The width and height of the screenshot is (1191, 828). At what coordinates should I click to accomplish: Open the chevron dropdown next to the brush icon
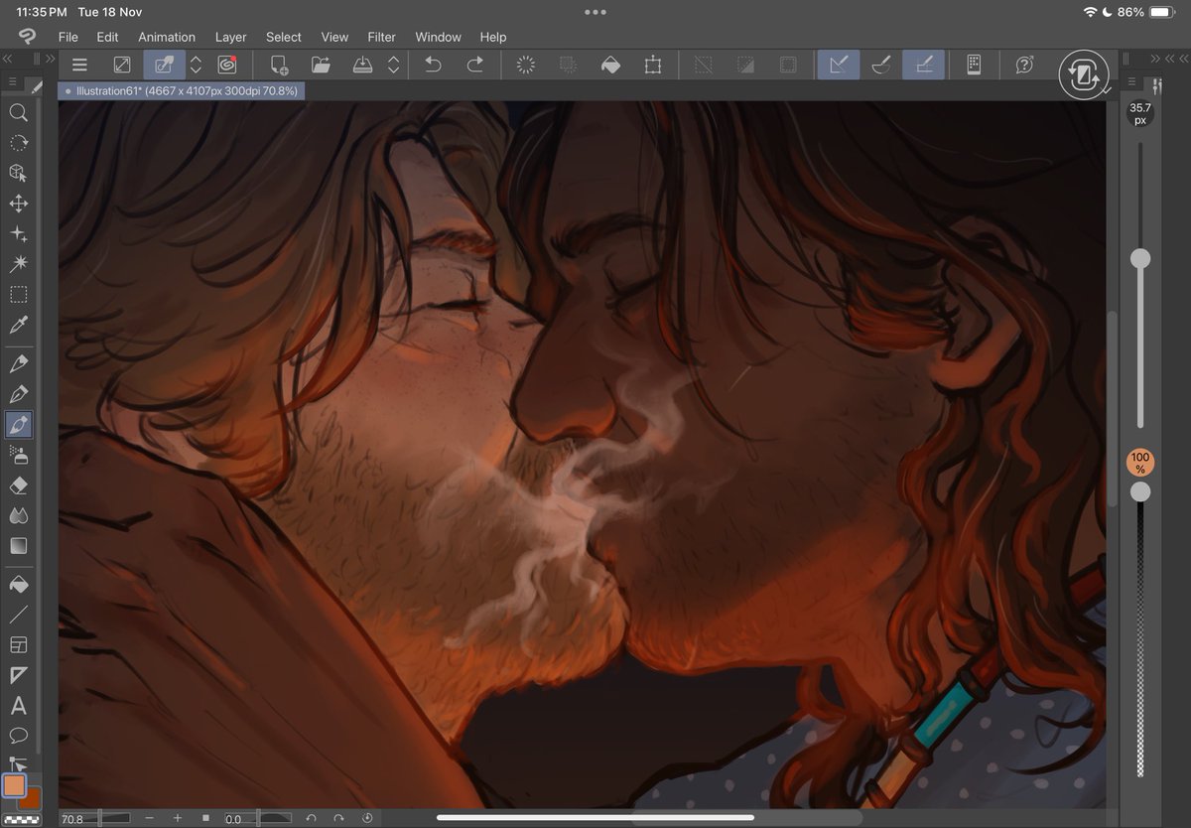(x=195, y=65)
